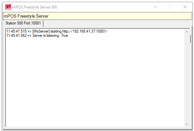Click the log scrollbar down arrow
The width and height of the screenshot is (194, 131).
point(187,124)
